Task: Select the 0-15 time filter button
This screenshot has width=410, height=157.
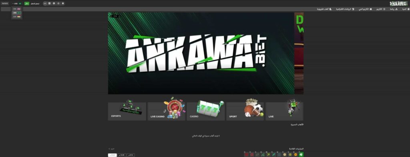Action: point(131,155)
